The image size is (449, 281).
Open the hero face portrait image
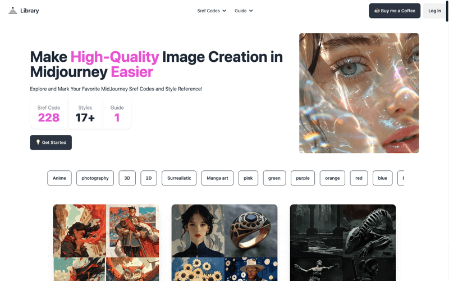point(359,93)
